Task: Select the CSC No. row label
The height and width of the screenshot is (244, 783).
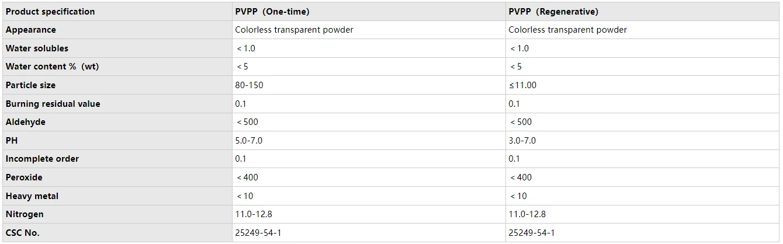Action: 23,233
